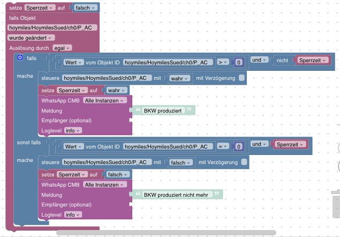This screenshot has width=340, height=237.
Task: Edit the 'BKW produziert' text field
Action: [163, 110]
